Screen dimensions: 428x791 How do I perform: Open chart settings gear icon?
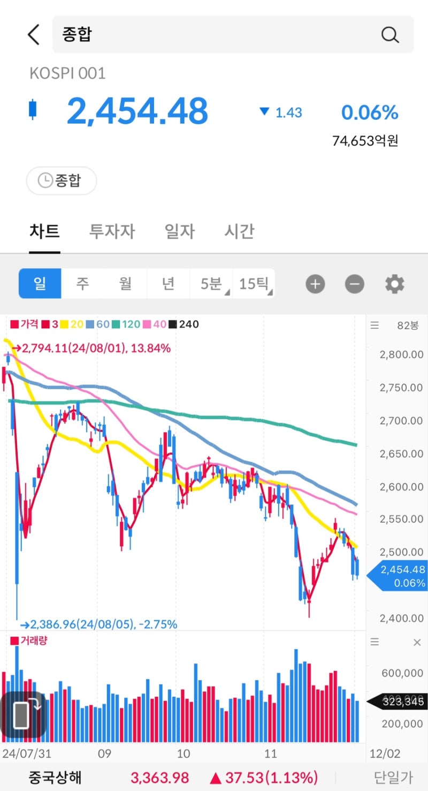395,284
